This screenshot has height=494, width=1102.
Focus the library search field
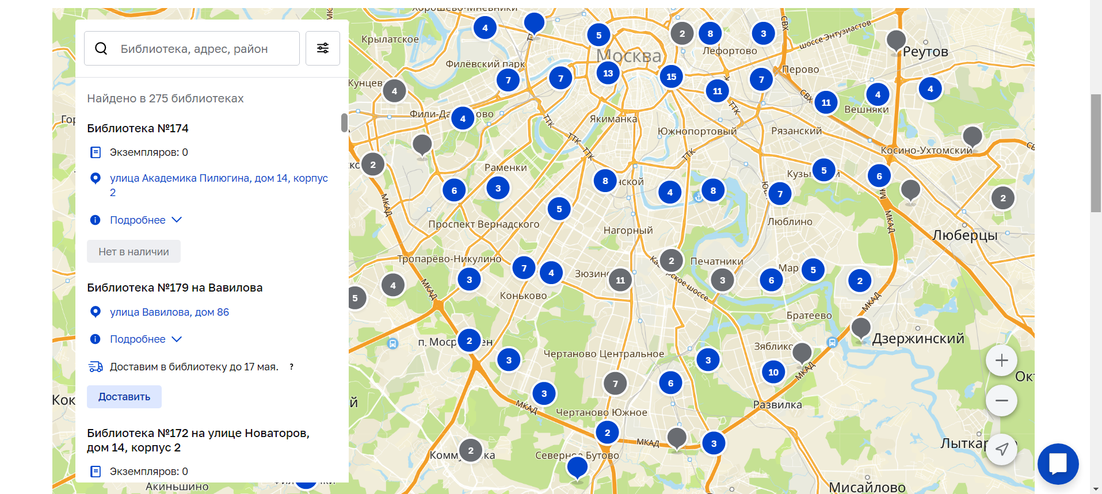pos(192,48)
